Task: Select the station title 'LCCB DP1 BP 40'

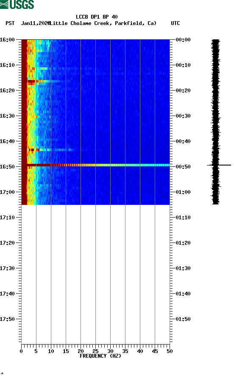Action: coord(97,17)
